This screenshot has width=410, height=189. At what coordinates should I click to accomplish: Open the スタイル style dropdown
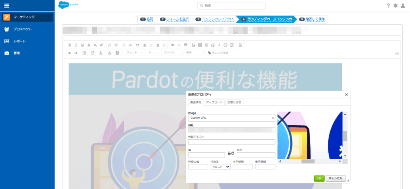pos(172,53)
